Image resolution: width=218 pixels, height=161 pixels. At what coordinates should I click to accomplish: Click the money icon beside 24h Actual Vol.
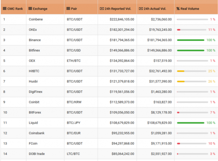tap(141, 9)
